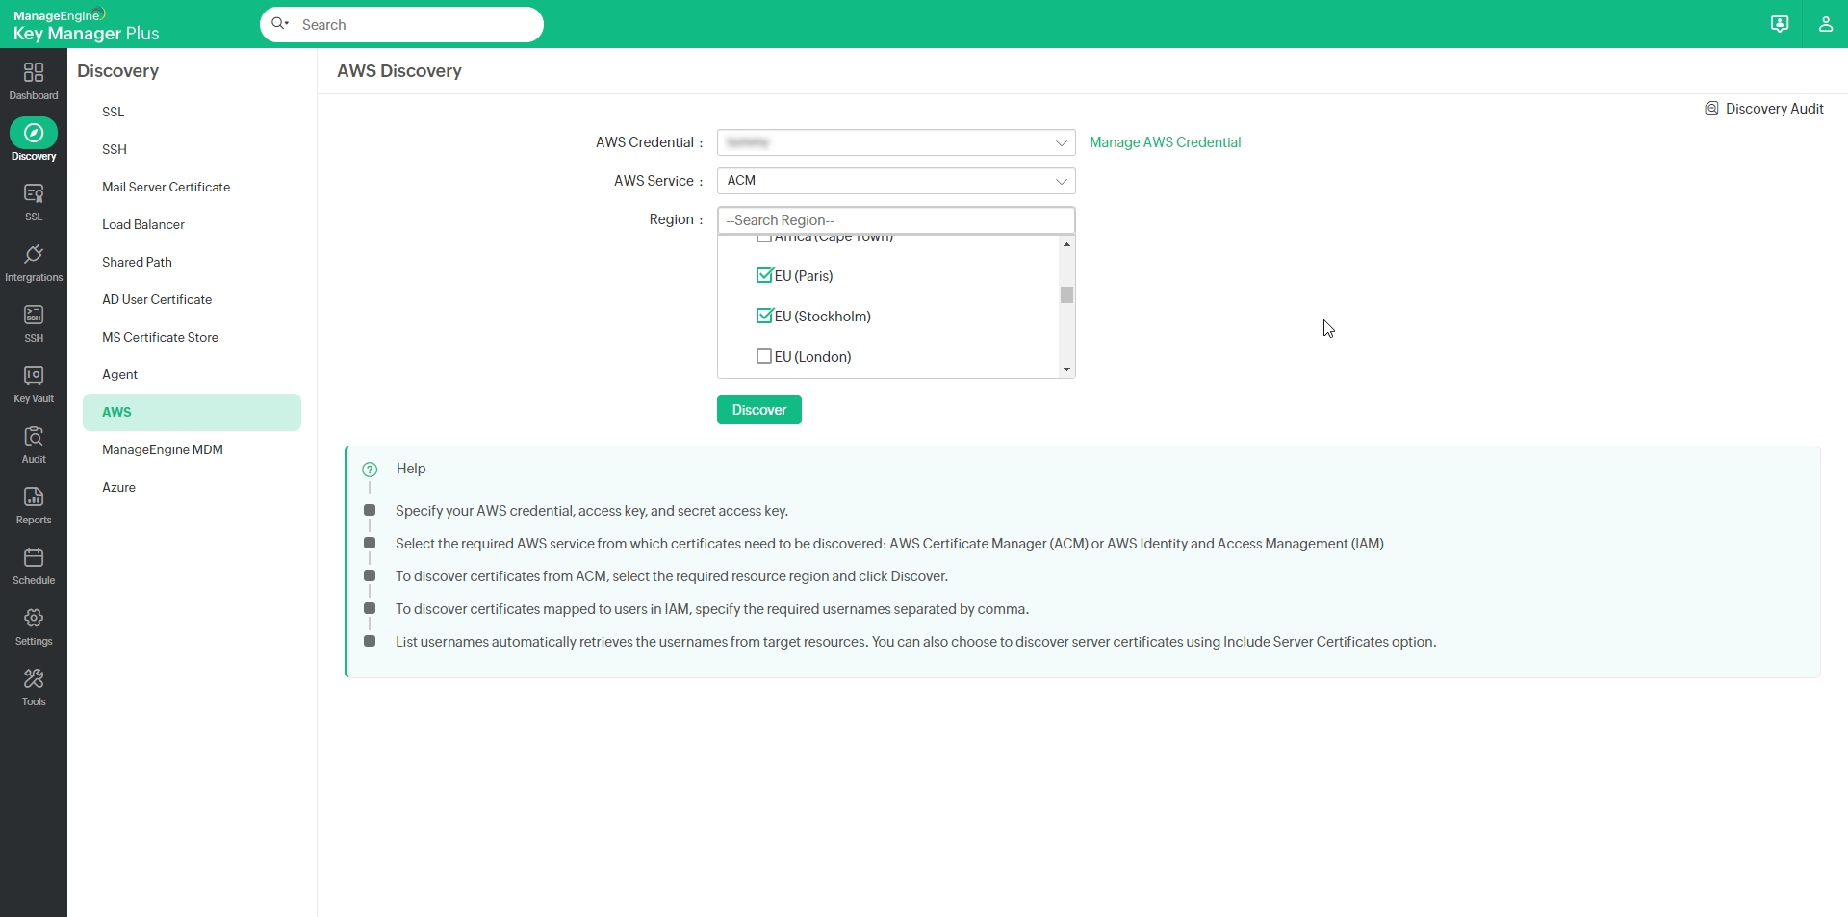Open the Reports icon
This screenshot has width=1848, height=917.
pos(34,497)
